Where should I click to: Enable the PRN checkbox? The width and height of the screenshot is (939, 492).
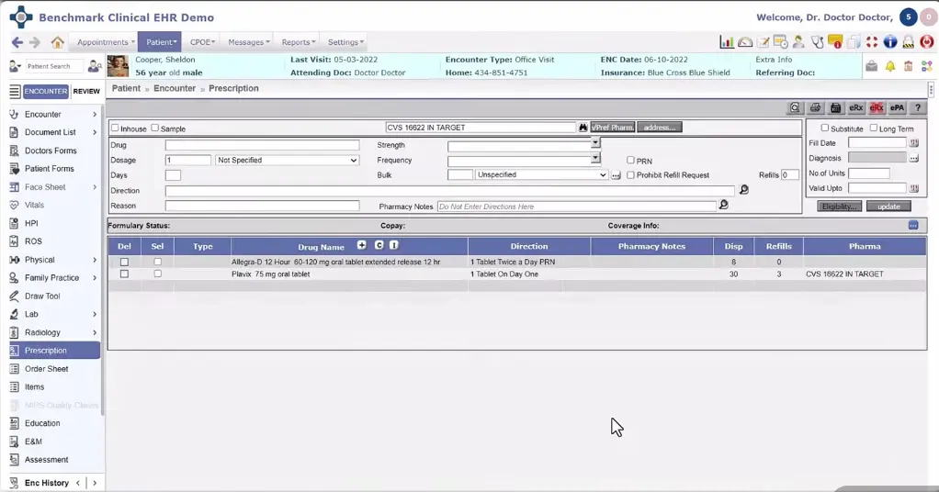coord(630,161)
